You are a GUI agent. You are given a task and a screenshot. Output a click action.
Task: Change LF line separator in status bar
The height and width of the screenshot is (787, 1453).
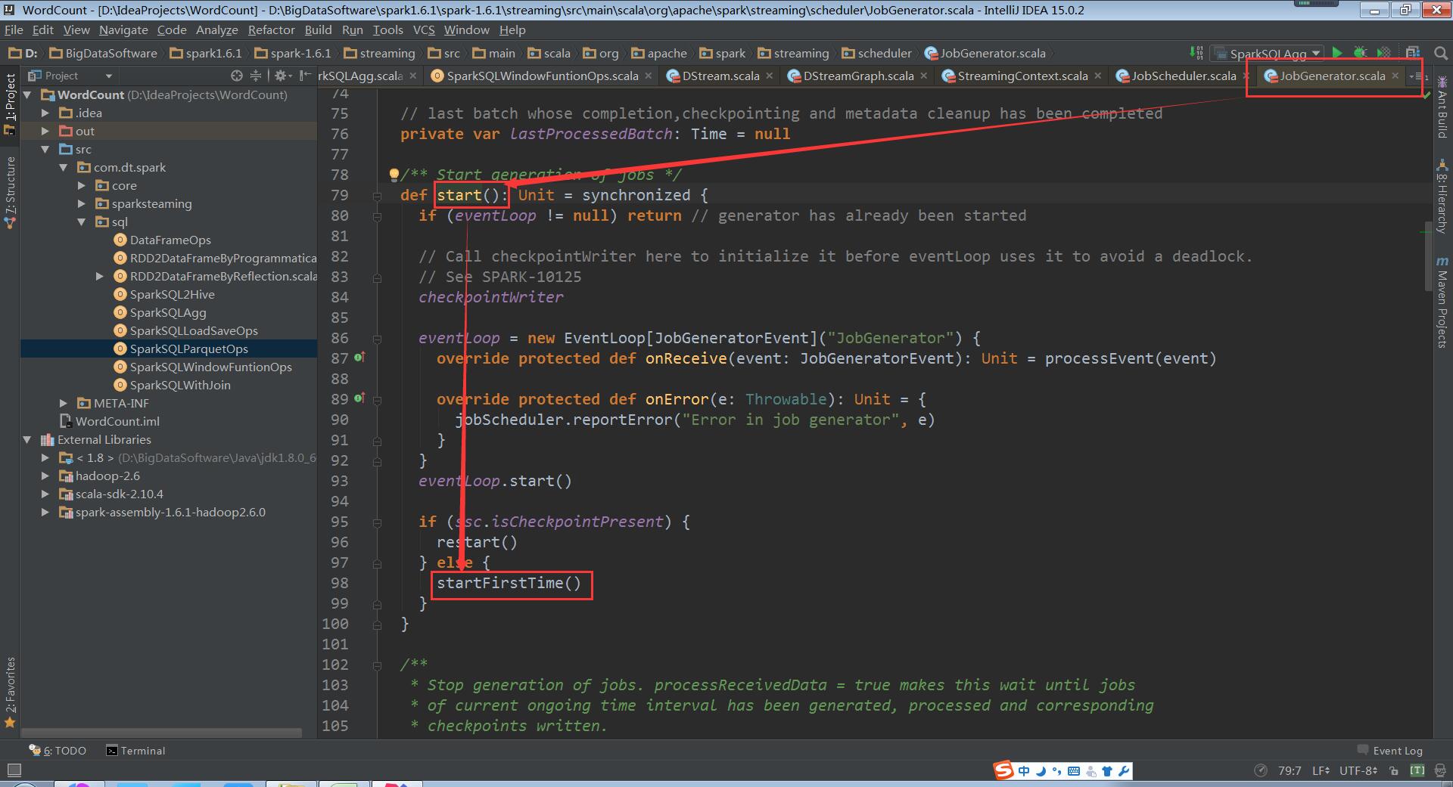coord(1321,771)
